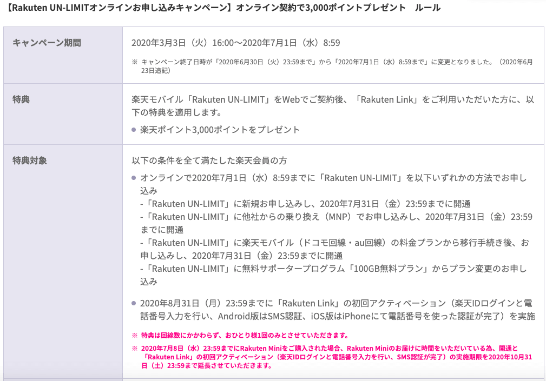This screenshot has height=381, width=546.
Task: Click the ドコモ回線・au回線 migration condition line
Action: (x=334, y=249)
